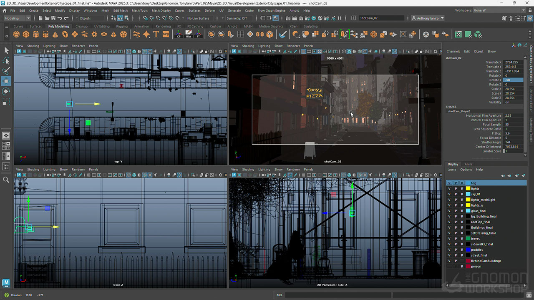Switch to the UV Editing shelf tab
Viewport: 534px width, 300px height.
102,26
